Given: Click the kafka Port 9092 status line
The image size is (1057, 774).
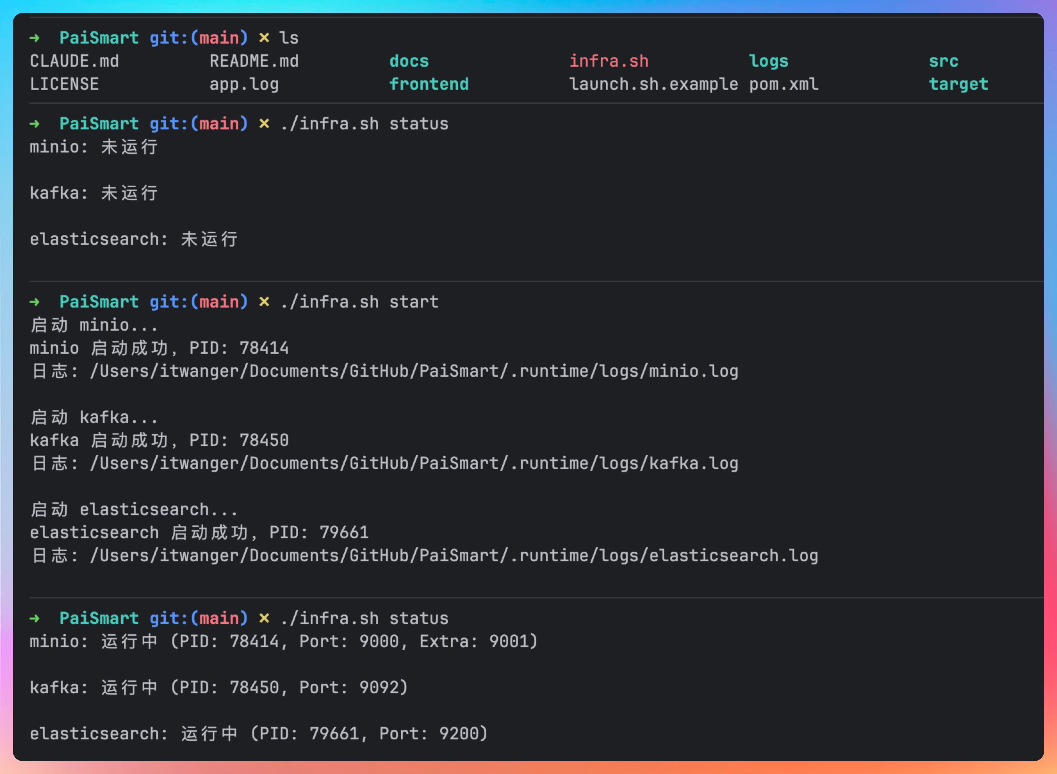Looking at the screenshot, I should (219, 687).
